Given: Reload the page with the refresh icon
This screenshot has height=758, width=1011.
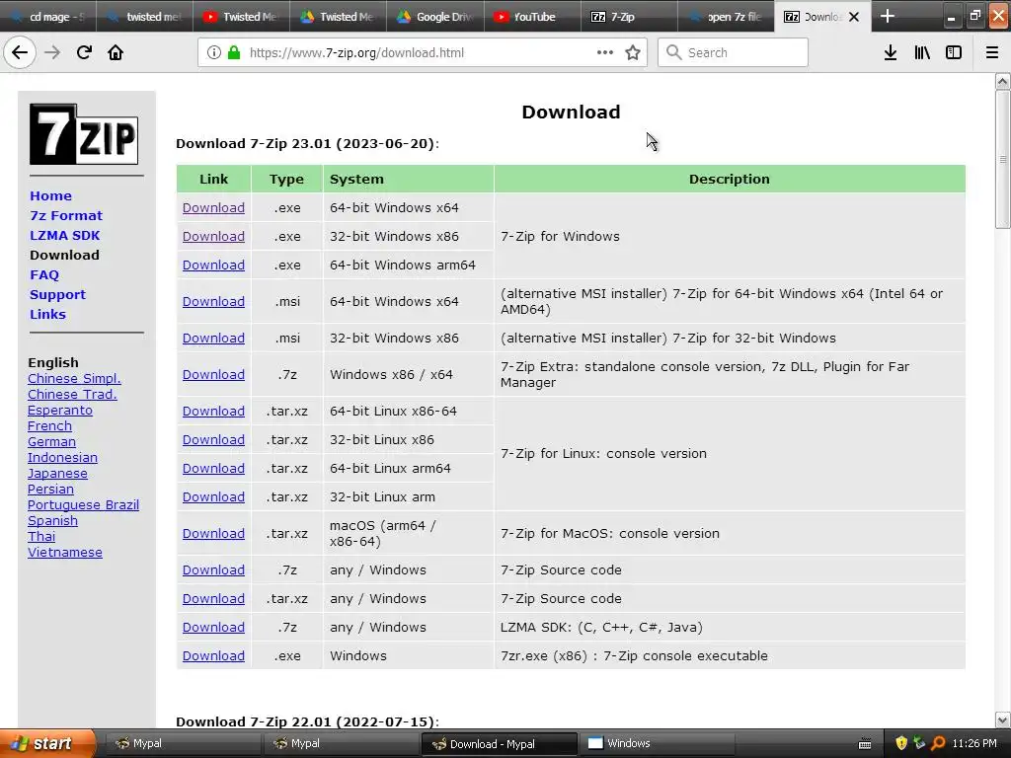Looking at the screenshot, I should point(84,53).
